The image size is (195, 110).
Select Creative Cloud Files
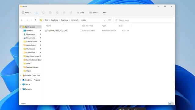[x=33, y=75]
